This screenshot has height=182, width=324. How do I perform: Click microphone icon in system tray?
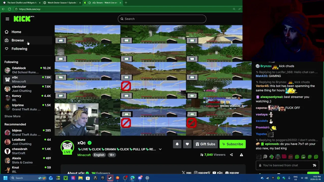coord(289,178)
